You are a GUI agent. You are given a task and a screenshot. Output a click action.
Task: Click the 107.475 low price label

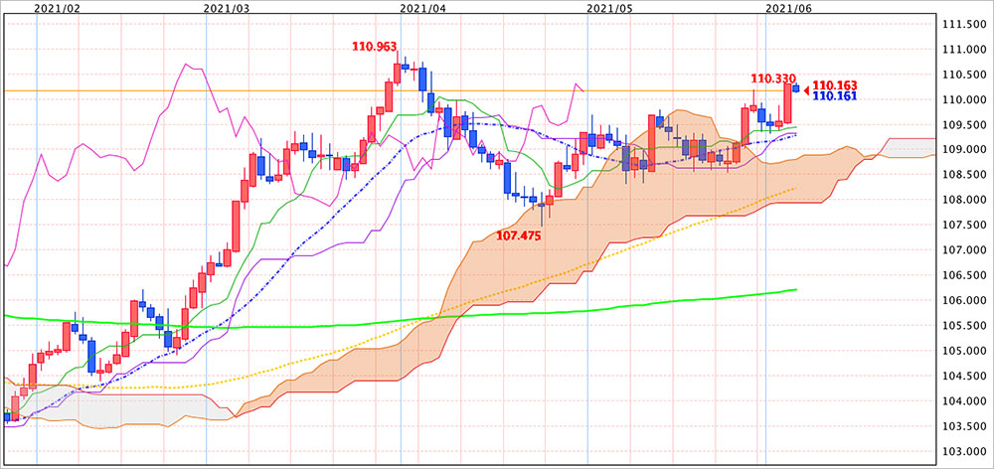coord(520,235)
